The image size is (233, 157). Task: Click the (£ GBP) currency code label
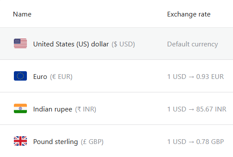pos(92,142)
